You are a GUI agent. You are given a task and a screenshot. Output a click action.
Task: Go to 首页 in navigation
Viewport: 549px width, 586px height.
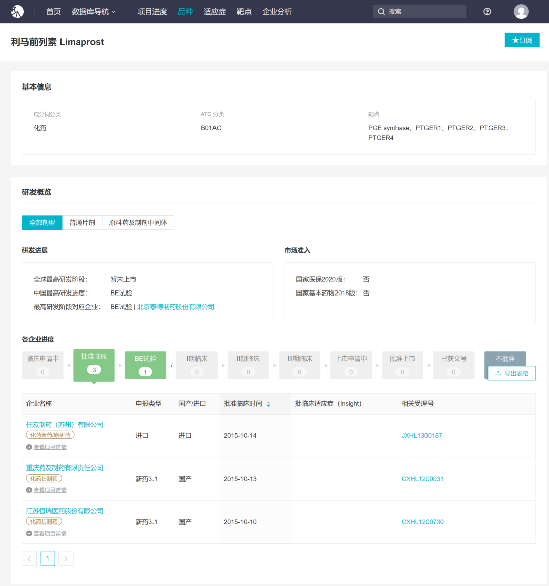click(x=53, y=12)
